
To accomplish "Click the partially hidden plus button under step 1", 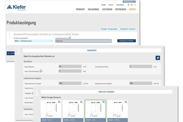I will point(11,53).
